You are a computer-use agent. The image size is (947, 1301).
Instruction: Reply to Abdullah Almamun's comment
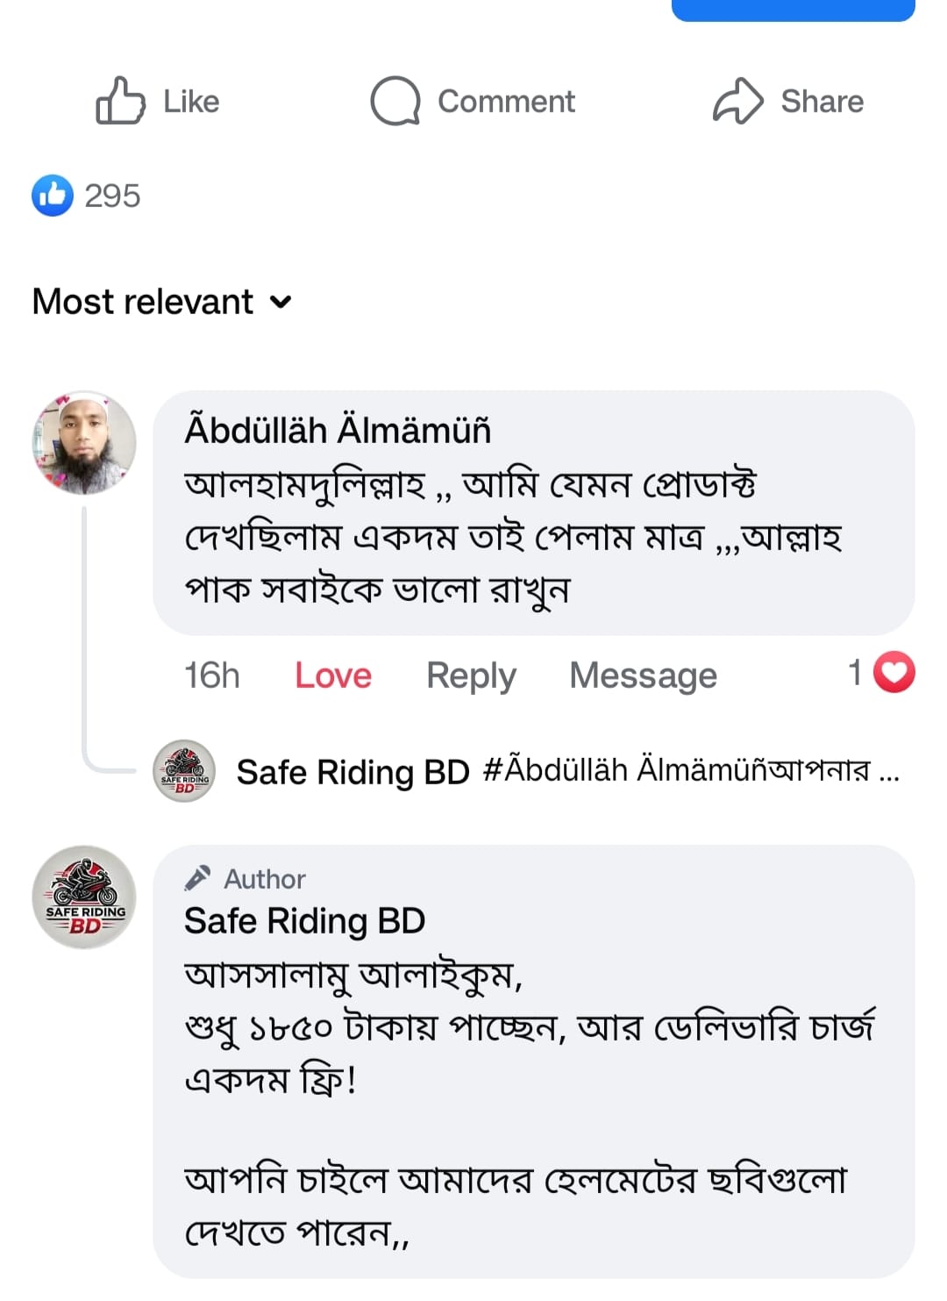[x=471, y=676]
